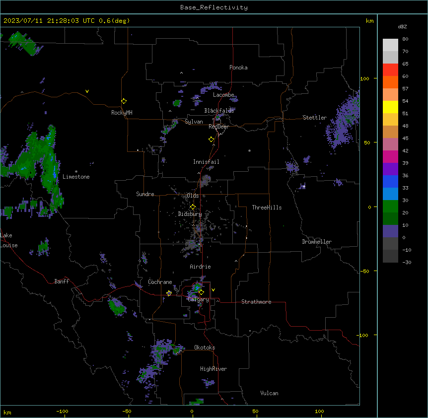Click the Olds town label

[x=193, y=196]
